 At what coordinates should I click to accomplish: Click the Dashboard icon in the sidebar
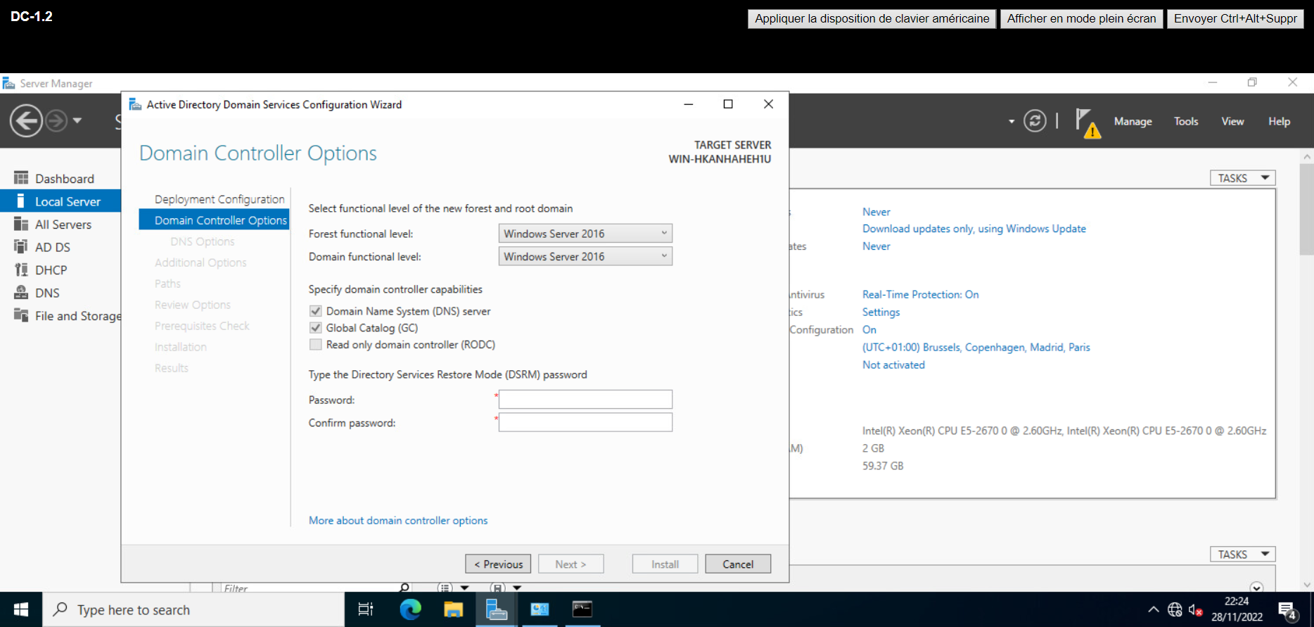21,178
